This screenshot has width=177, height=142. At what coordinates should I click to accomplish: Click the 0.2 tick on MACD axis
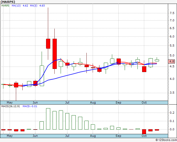coord(172,113)
